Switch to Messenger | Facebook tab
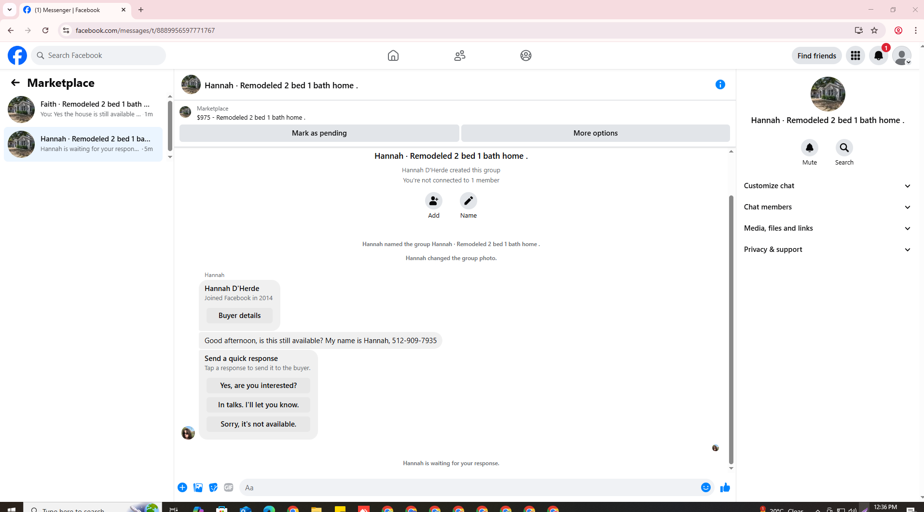 75,10
